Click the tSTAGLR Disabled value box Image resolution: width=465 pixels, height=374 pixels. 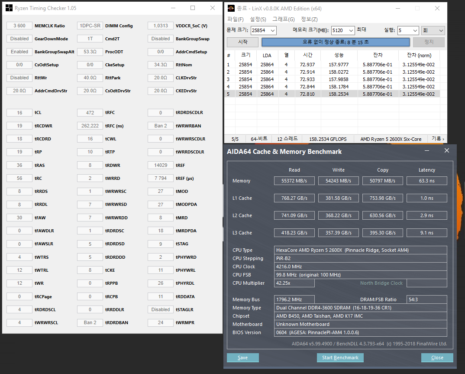pyautogui.click(x=161, y=309)
